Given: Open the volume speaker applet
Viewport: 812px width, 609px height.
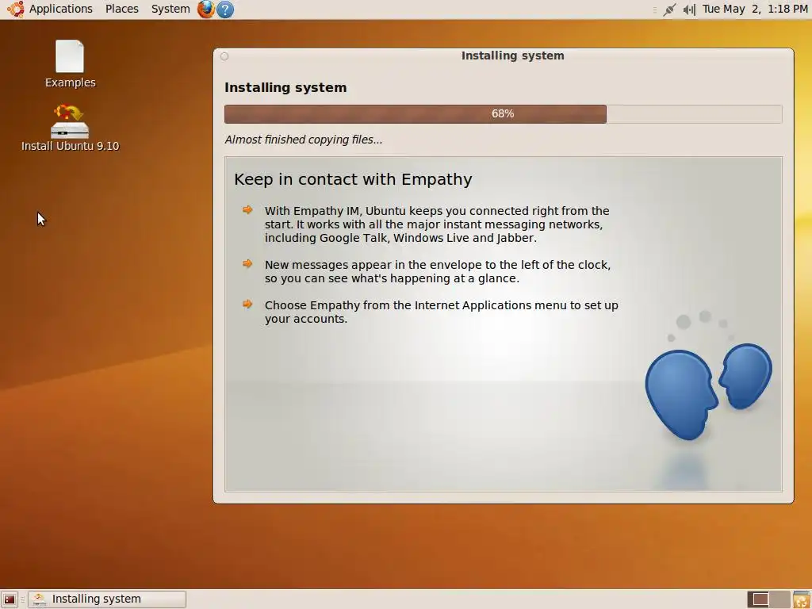Looking at the screenshot, I should (689, 10).
